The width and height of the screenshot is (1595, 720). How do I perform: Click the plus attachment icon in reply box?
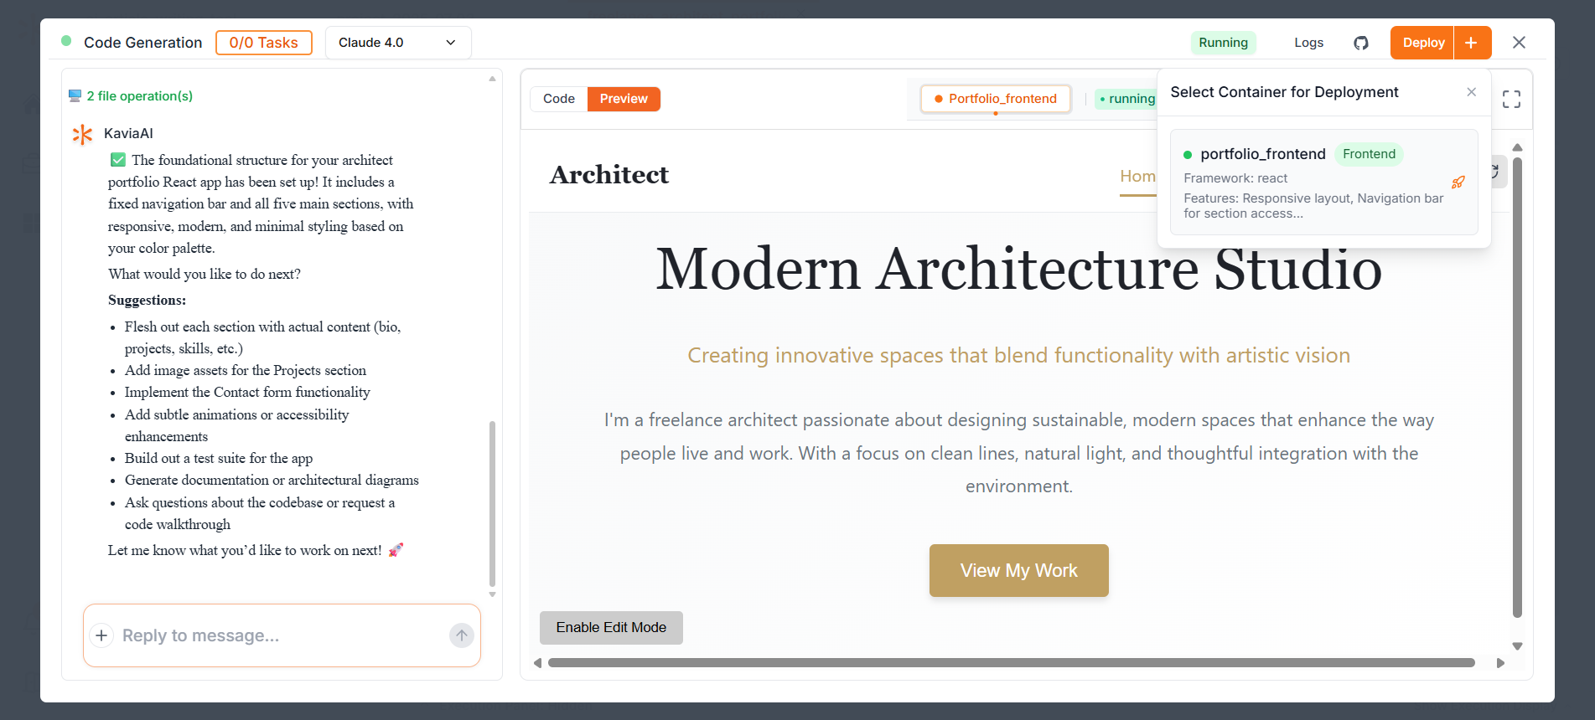[x=101, y=635]
